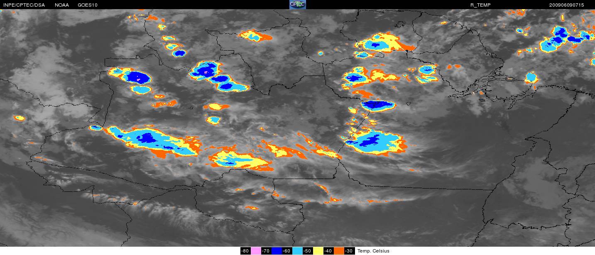595x255 pixels.
Task: Click the Temp. Celsius legend caption
Action: pos(373,251)
